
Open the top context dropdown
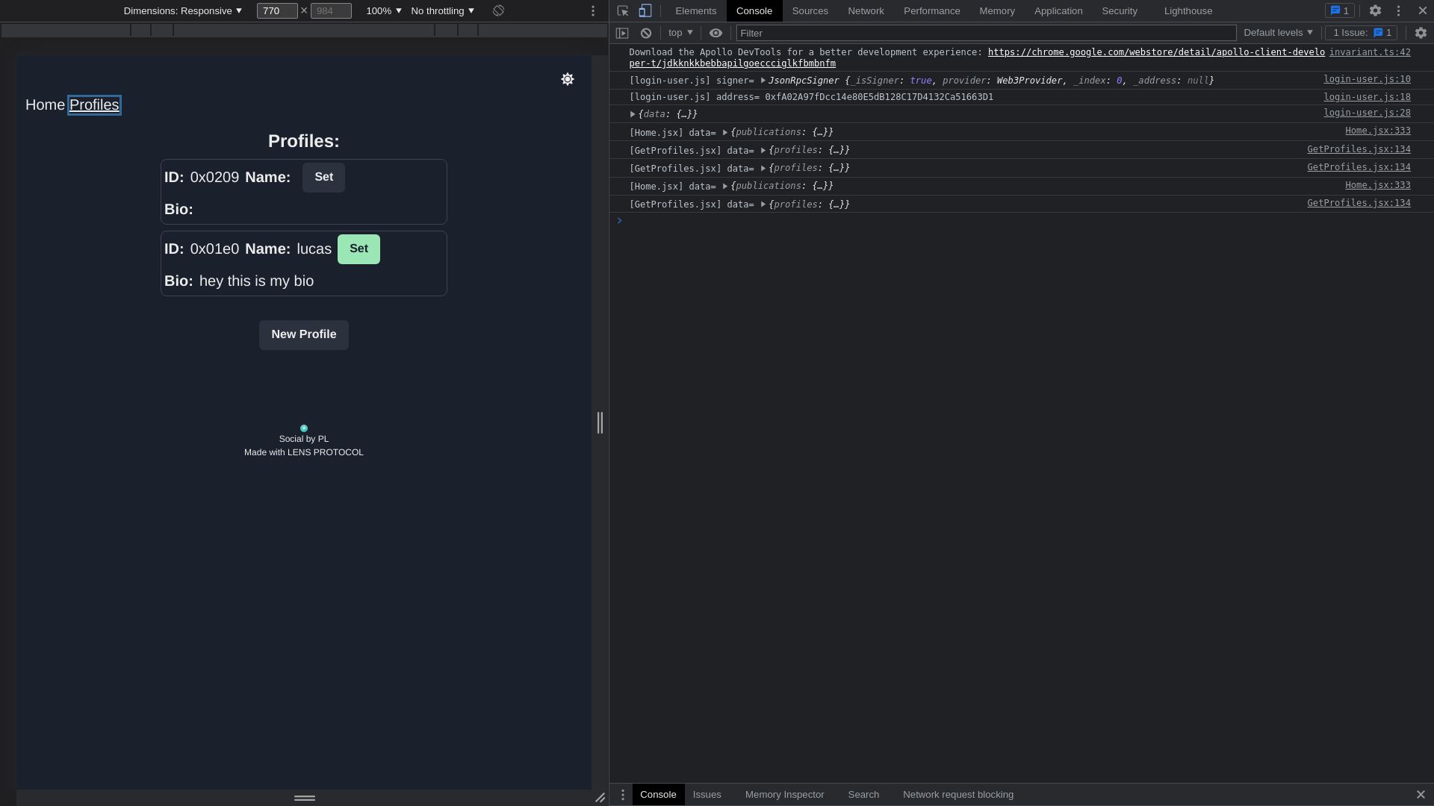pos(680,33)
